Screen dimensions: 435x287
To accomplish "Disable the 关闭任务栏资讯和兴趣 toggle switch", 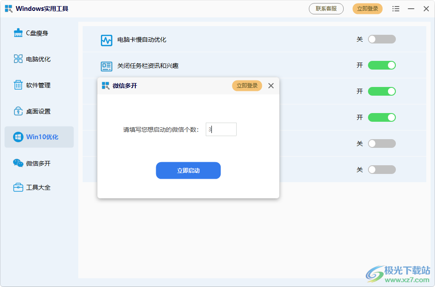I will click(381, 65).
